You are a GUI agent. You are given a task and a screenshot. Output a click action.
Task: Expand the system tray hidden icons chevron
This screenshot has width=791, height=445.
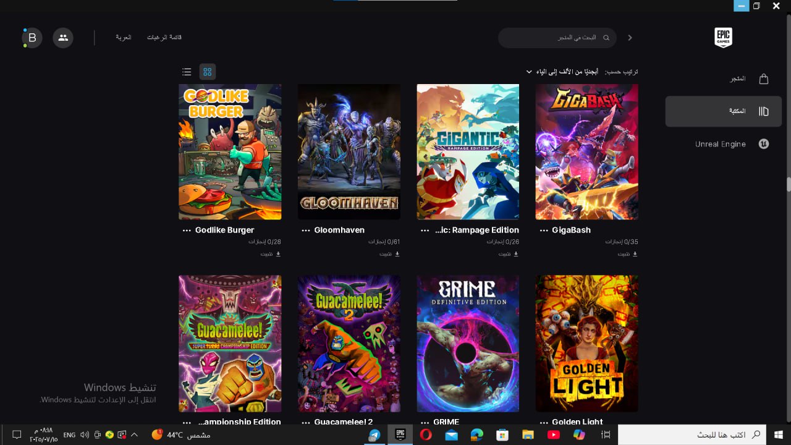134,434
